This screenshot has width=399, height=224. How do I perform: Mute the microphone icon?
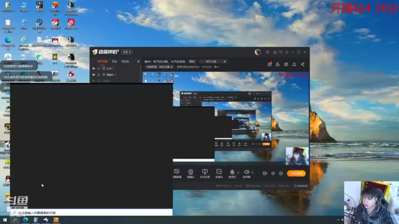(232, 172)
